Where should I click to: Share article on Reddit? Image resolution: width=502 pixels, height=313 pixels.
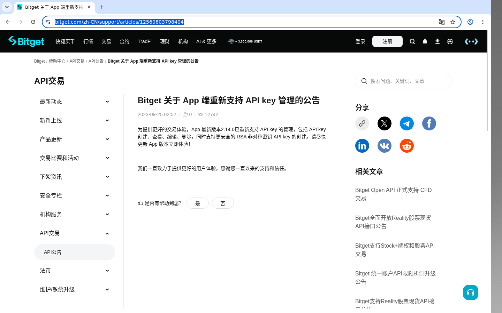pyautogui.click(x=407, y=146)
